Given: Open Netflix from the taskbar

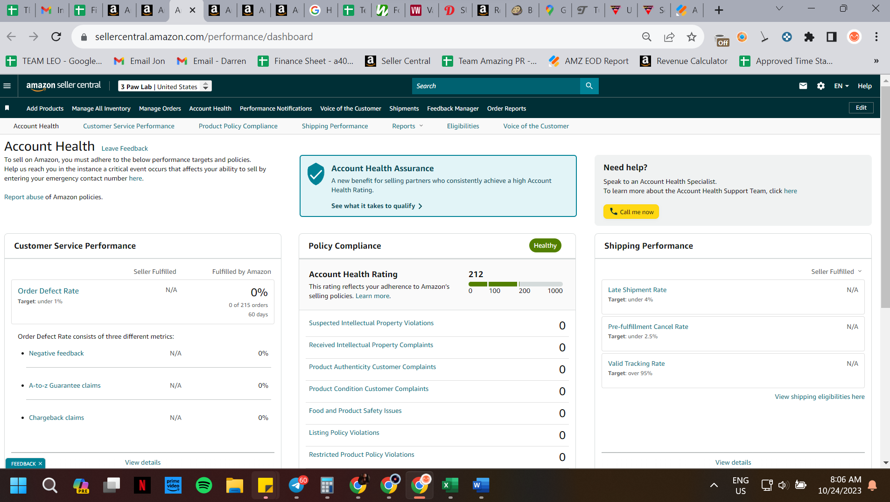Looking at the screenshot, I should 142,486.
